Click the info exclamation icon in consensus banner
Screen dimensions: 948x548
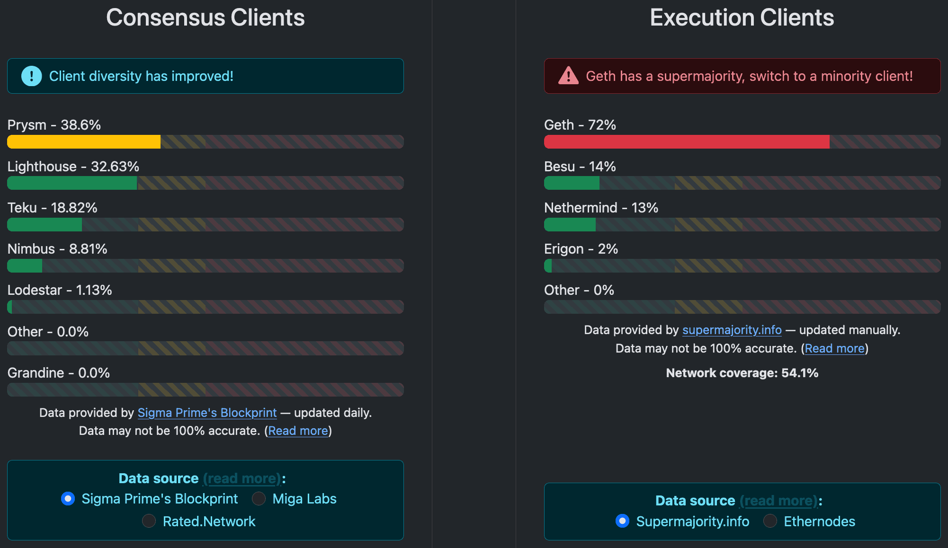[32, 76]
